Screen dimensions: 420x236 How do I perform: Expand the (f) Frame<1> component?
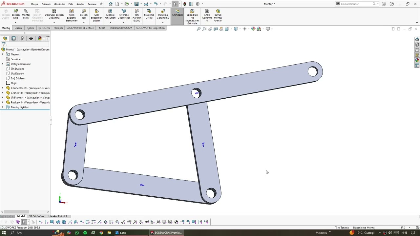(3, 98)
